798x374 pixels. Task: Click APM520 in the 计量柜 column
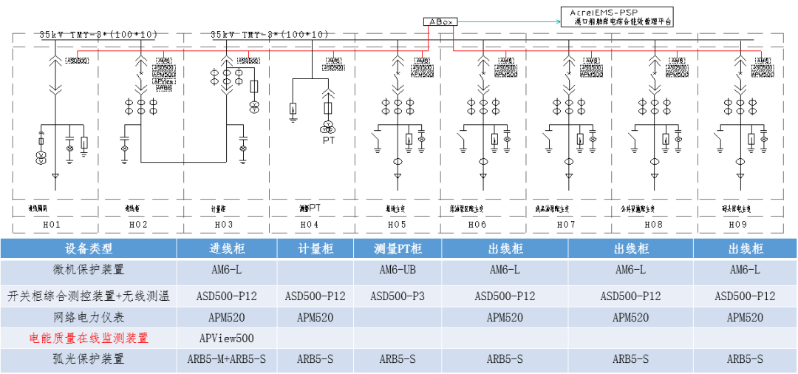(x=316, y=318)
